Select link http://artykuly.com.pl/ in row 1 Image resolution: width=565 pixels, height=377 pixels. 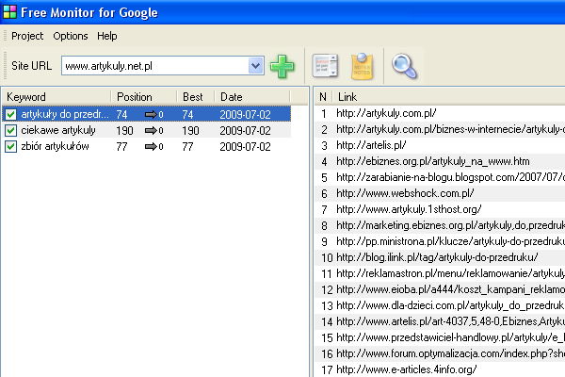tap(386, 113)
